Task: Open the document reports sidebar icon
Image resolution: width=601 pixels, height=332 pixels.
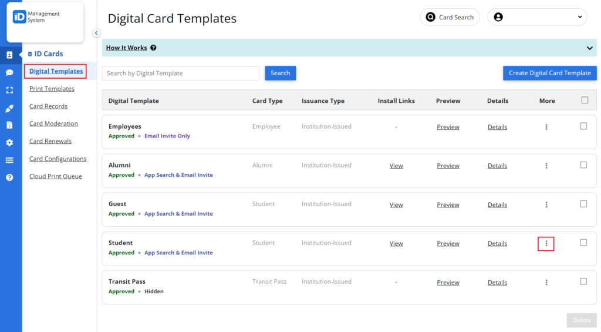Action: 9,125
